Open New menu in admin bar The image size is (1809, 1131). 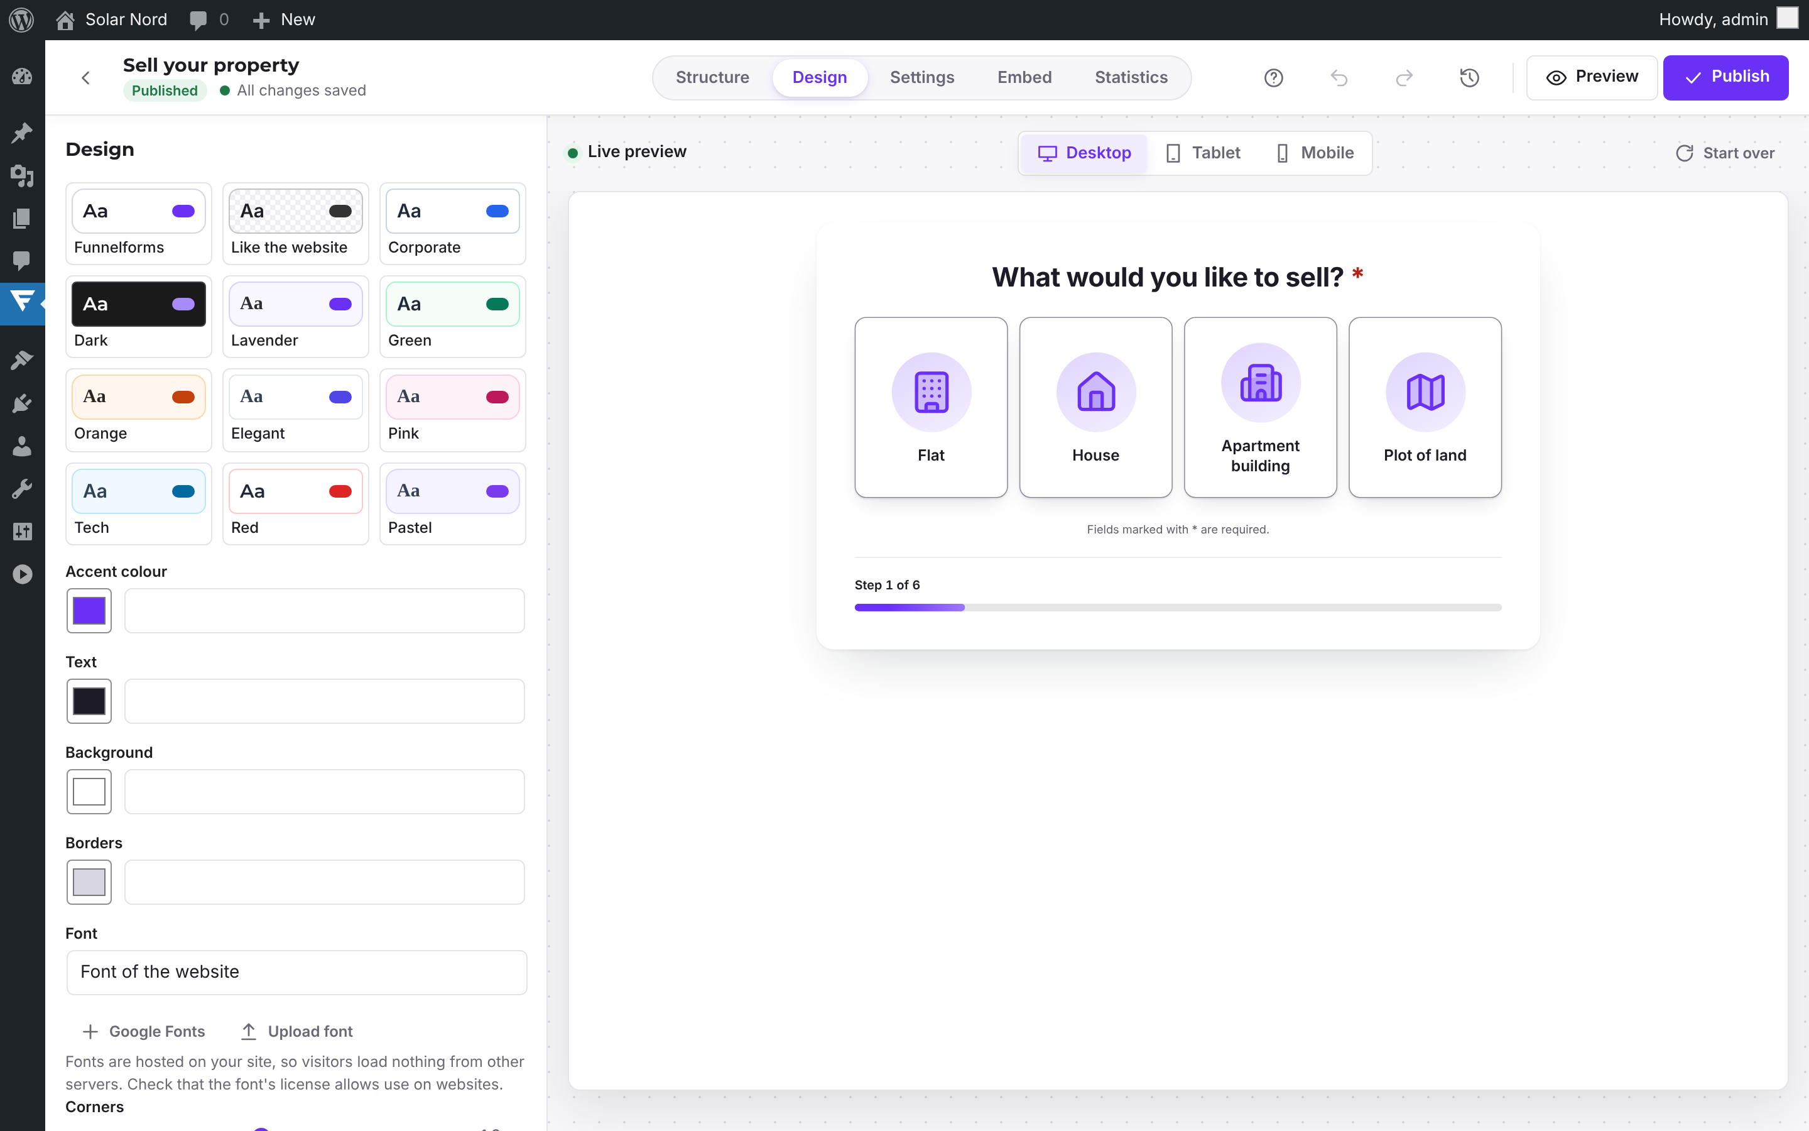283,19
